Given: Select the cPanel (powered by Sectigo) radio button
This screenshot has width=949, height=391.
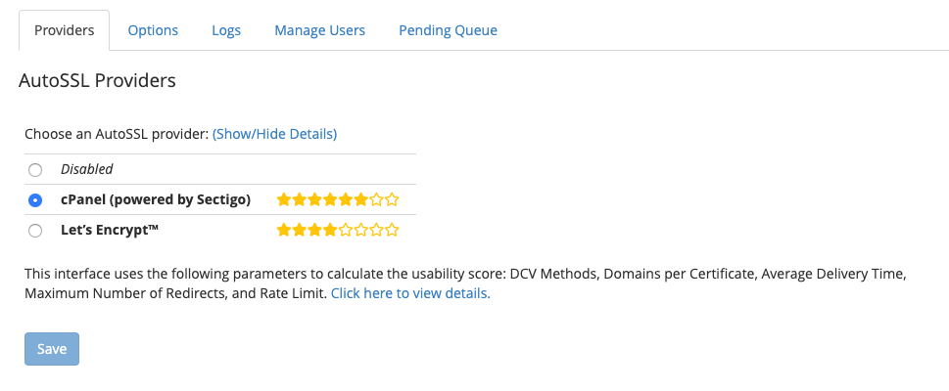Looking at the screenshot, I should (x=35, y=200).
